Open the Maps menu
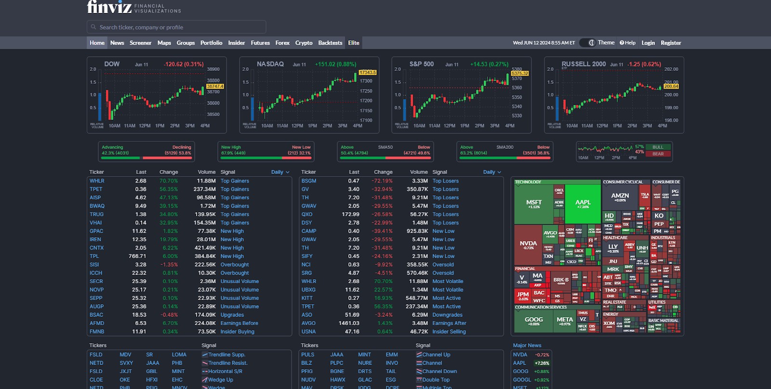This screenshot has height=389, width=771. pyautogui.click(x=164, y=43)
